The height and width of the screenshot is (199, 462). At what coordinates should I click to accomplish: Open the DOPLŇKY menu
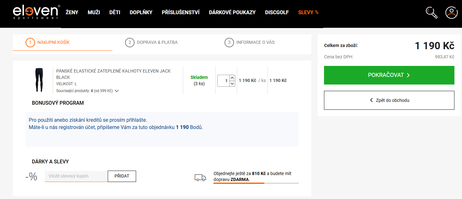point(141,13)
